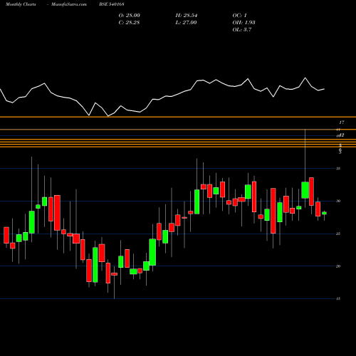Click the 'Monthly Charts' title text
Viewport: 356px width, 356px height.
coord(21,4)
